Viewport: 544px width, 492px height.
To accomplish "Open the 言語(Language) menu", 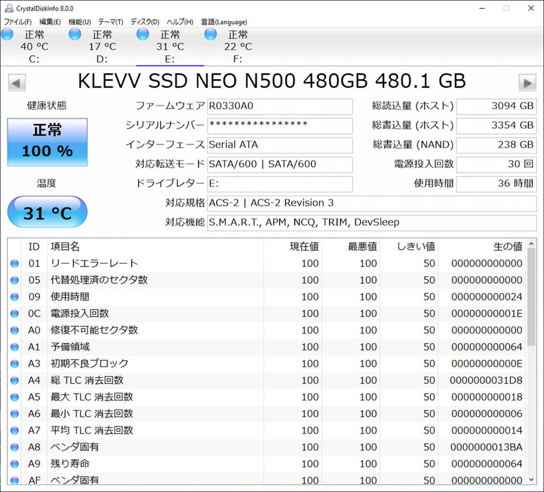I will (224, 22).
